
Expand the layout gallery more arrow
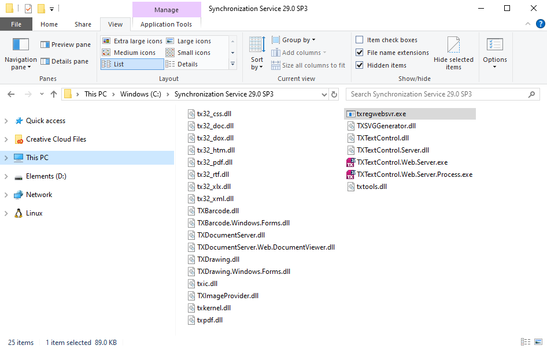(x=232, y=64)
